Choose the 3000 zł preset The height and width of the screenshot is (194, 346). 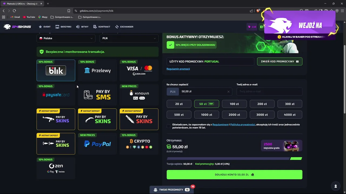click(x=262, y=115)
